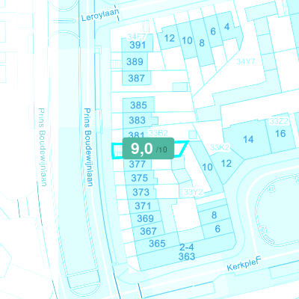Click the building labeled 371

pos(143,206)
